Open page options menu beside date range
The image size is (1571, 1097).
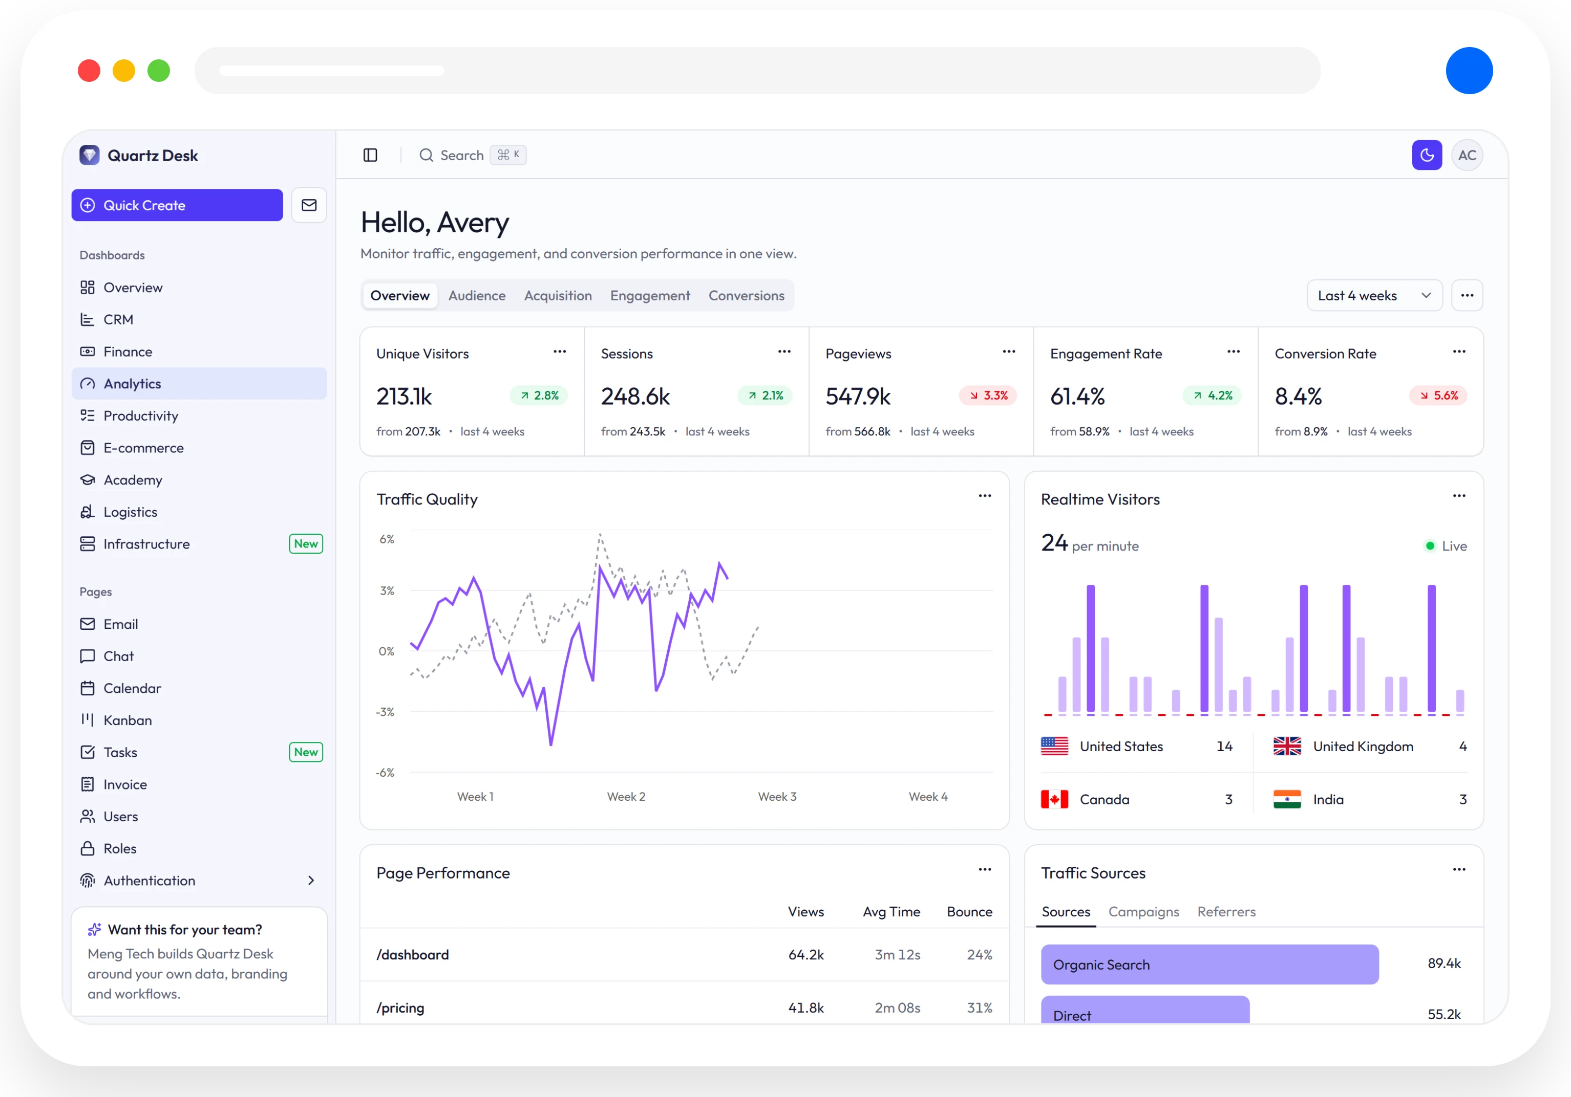coord(1467,296)
